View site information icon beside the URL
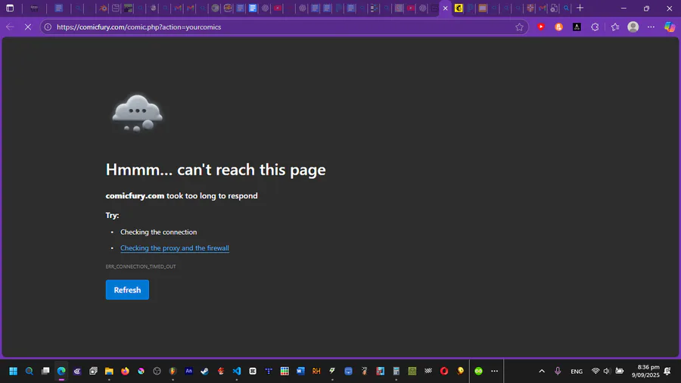Image resolution: width=681 pixels, height=383 pixels. (48, 27)
